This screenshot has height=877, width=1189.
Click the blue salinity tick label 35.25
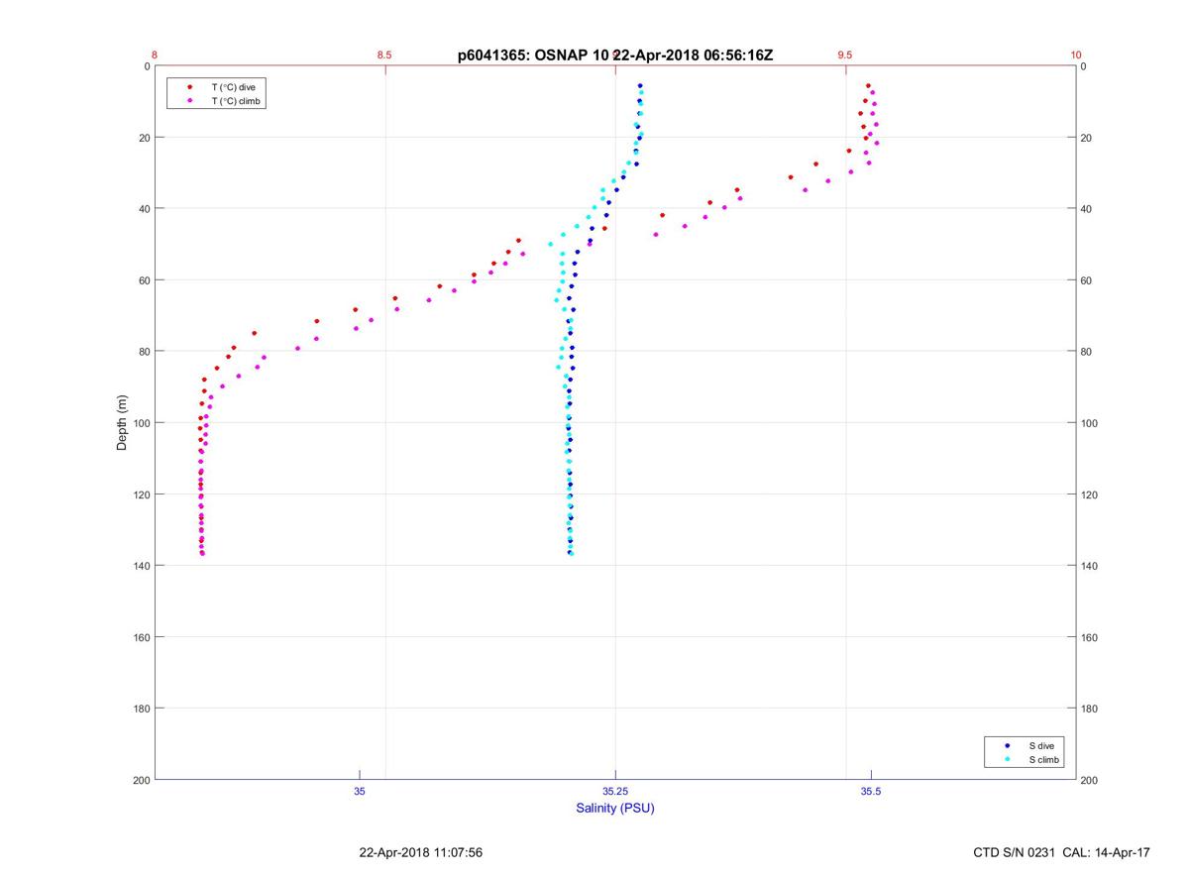pos(615,791)
